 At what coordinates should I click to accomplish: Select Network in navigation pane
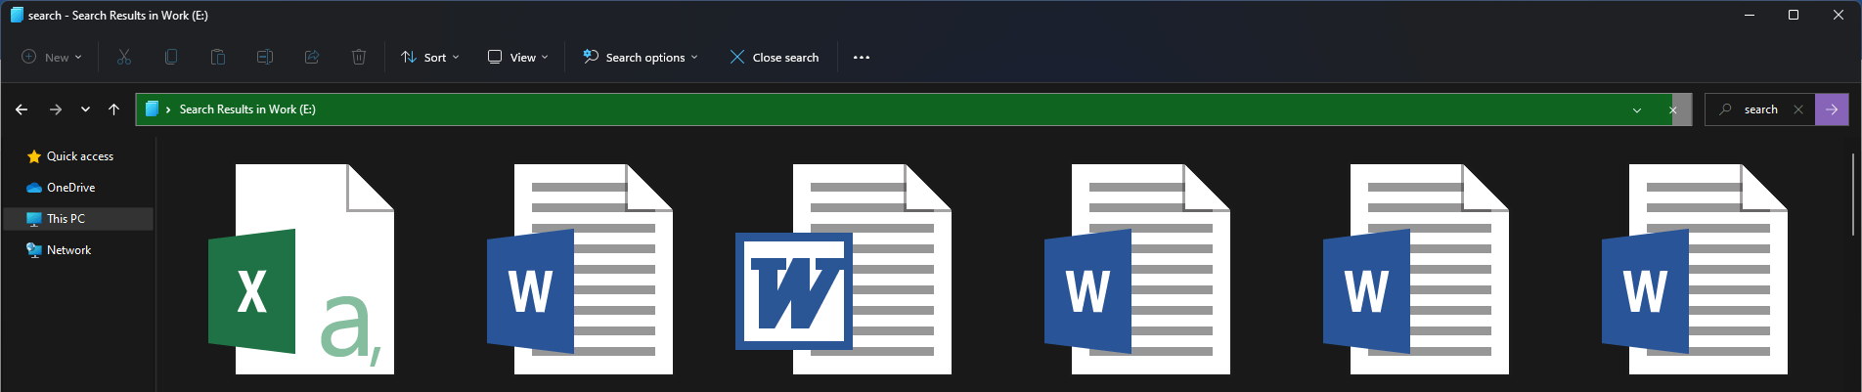(x=59, y=250)
